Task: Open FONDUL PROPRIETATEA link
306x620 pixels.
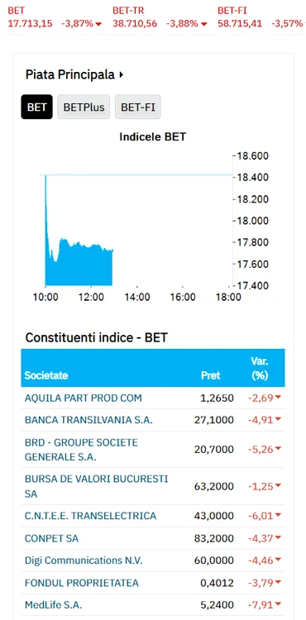Action: point(82,583)
